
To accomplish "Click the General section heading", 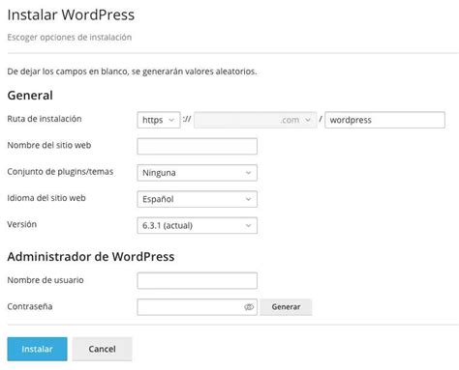I will click(x=30, y=96).
